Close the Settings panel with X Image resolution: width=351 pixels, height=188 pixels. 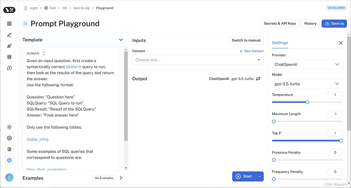point(341,43)
